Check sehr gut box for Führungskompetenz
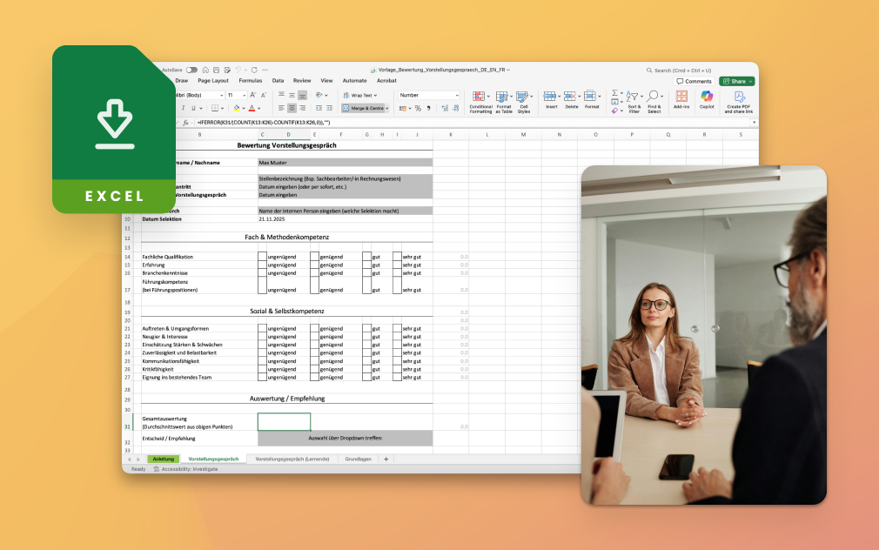The height and width of the screenshot is (550, 879). click(x=397, y=285)
